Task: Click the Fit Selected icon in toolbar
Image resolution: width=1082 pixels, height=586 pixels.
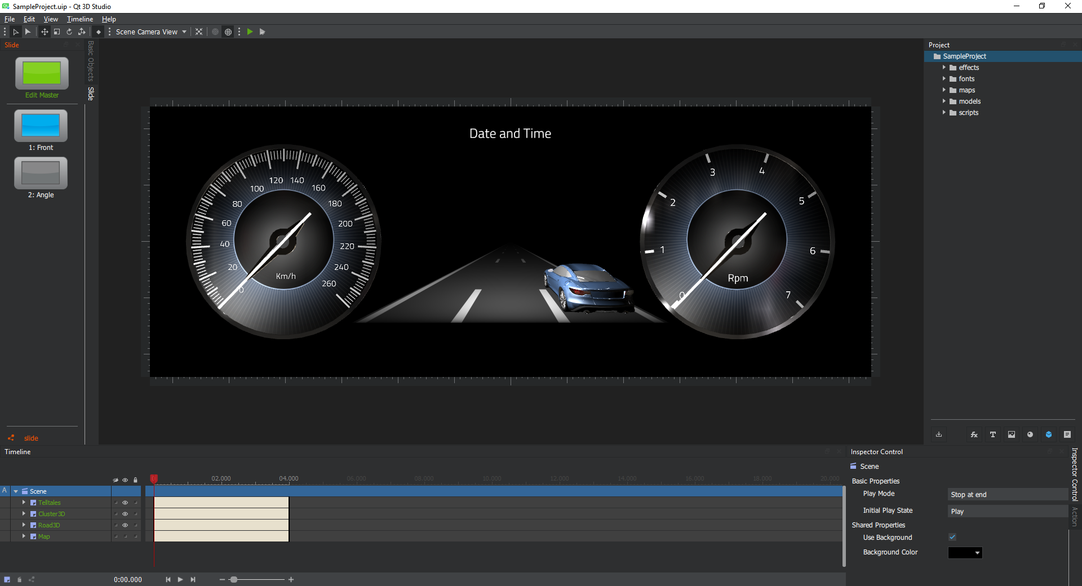Action: 199,32
